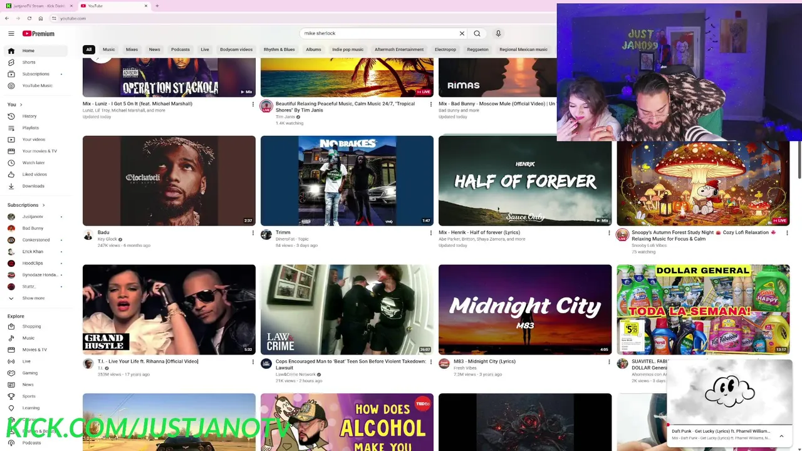Reload the page with the refresh icon
Viewport: 802px width, 451px height.
pos(29,18)
